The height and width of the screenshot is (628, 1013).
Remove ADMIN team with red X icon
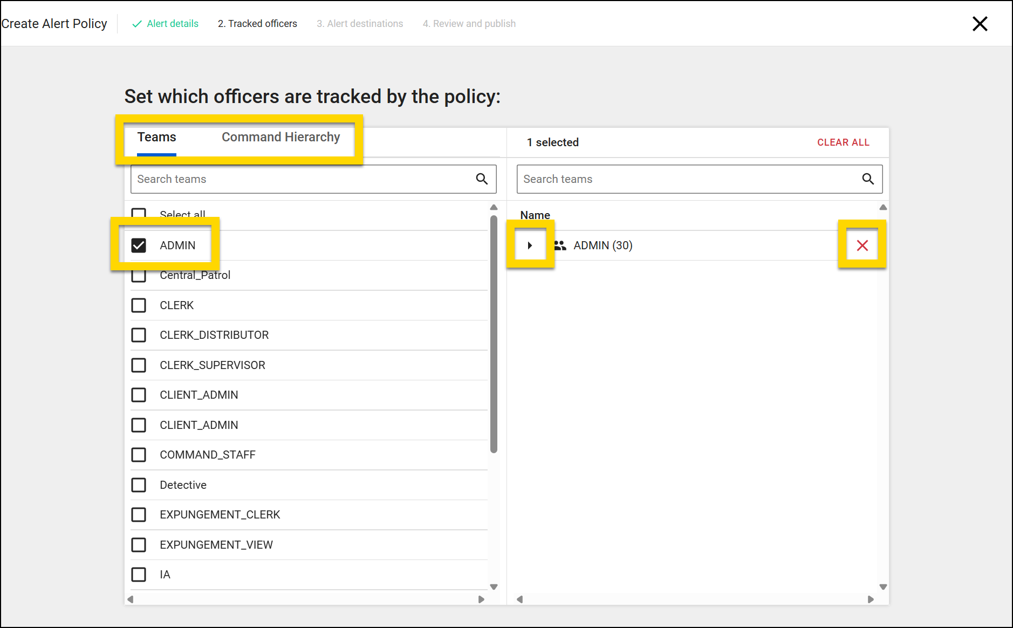862,245
